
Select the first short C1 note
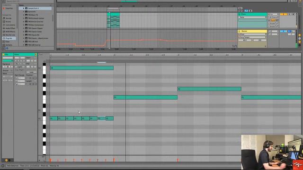tap(54, 119)
